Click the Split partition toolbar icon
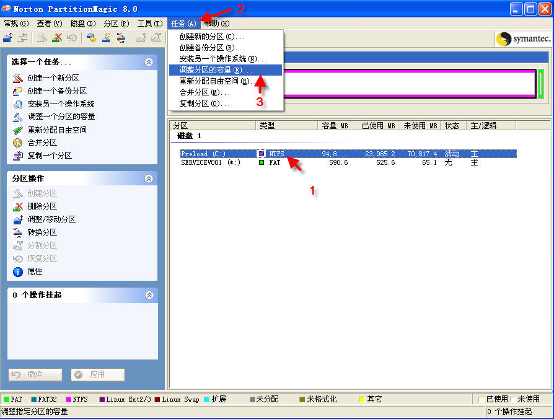The height and width of the screenshot is (419, 554). click(156, 38)
